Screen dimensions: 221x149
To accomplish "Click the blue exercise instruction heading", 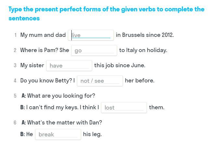I will pyautogui.click(x=106, y=14).
